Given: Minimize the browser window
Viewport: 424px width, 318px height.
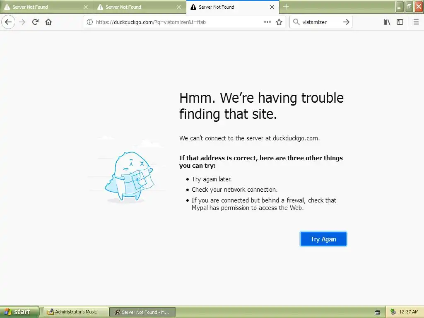Looking at the screenshot, I should coord(400,7).
